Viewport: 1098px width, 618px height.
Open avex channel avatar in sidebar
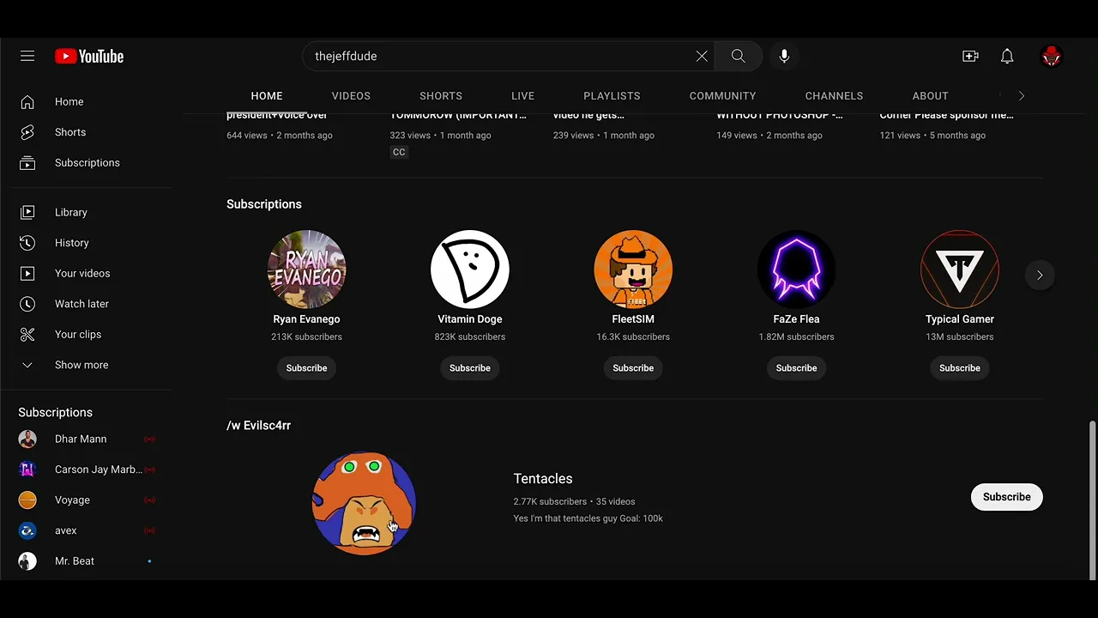[27, 530]
